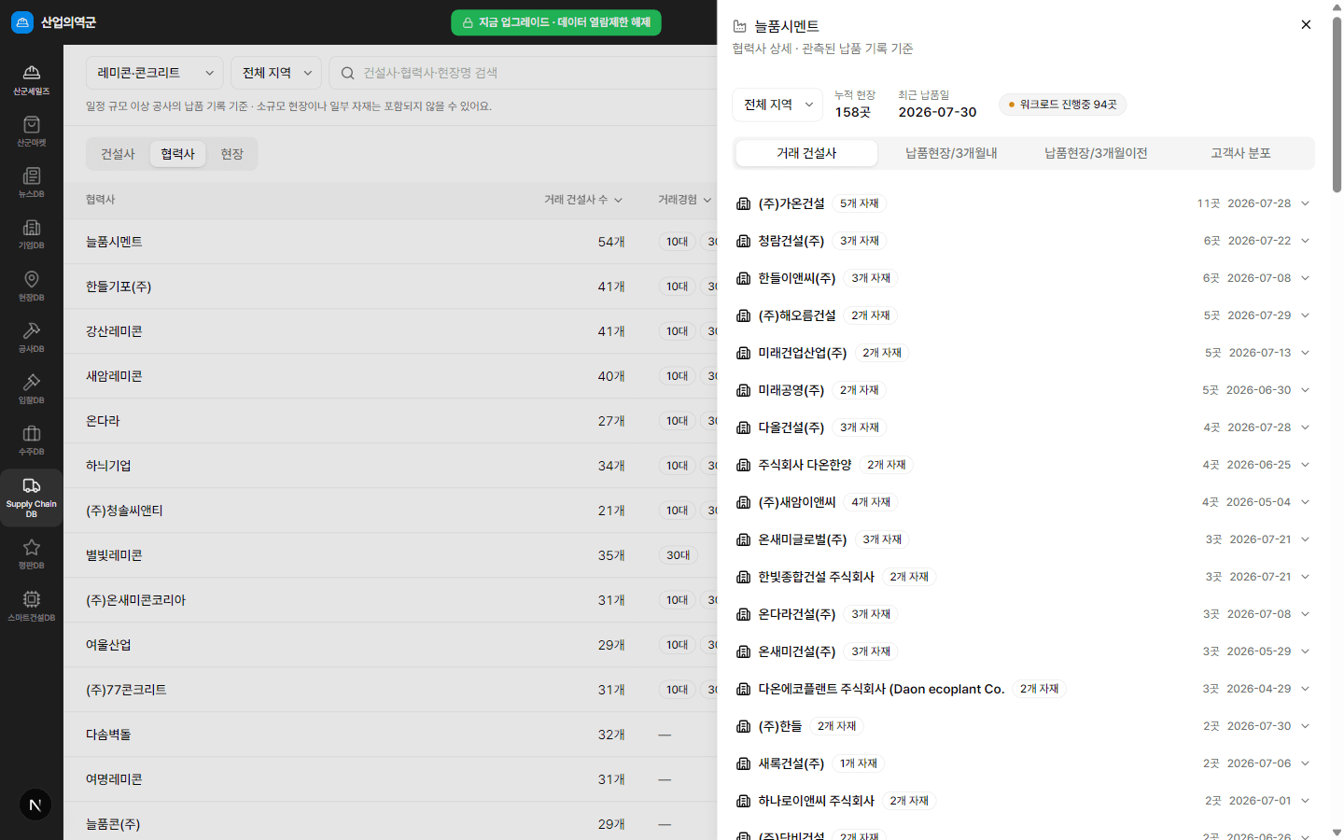Viewport: 1344px width, 840px height.
Task: Select the 협력사 tab
Action: click(177, 154)
